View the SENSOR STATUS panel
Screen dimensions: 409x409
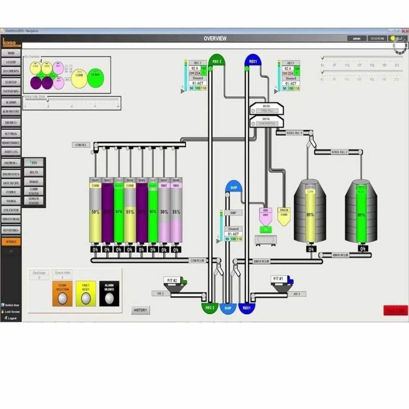[34, 200]
